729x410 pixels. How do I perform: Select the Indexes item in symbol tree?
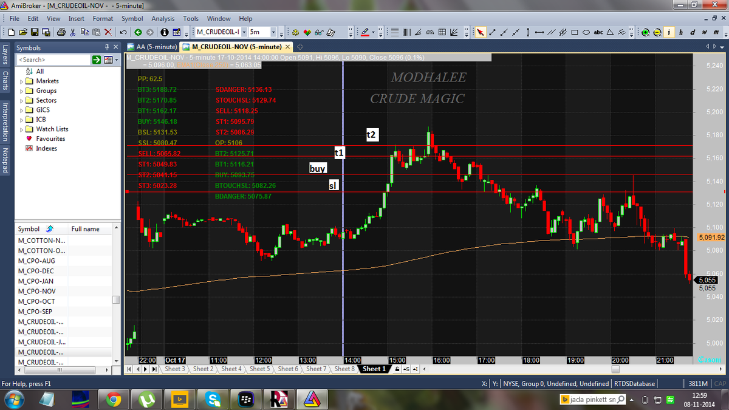click(46, 148)
